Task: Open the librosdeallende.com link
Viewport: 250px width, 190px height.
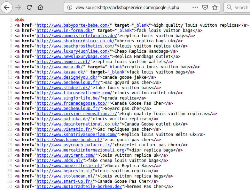Action: [74, 93]
